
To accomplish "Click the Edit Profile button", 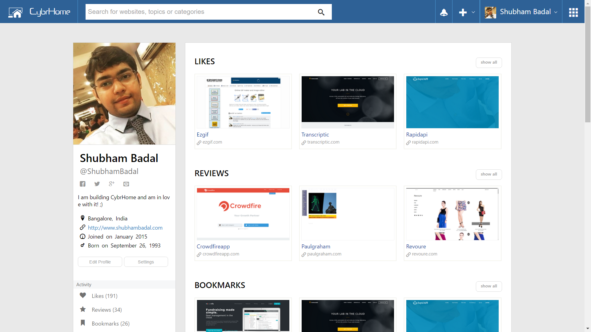I will 100,262.
